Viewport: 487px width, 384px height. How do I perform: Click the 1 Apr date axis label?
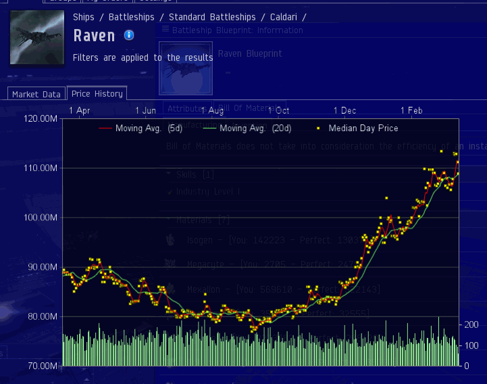click(x=80, y=111)
